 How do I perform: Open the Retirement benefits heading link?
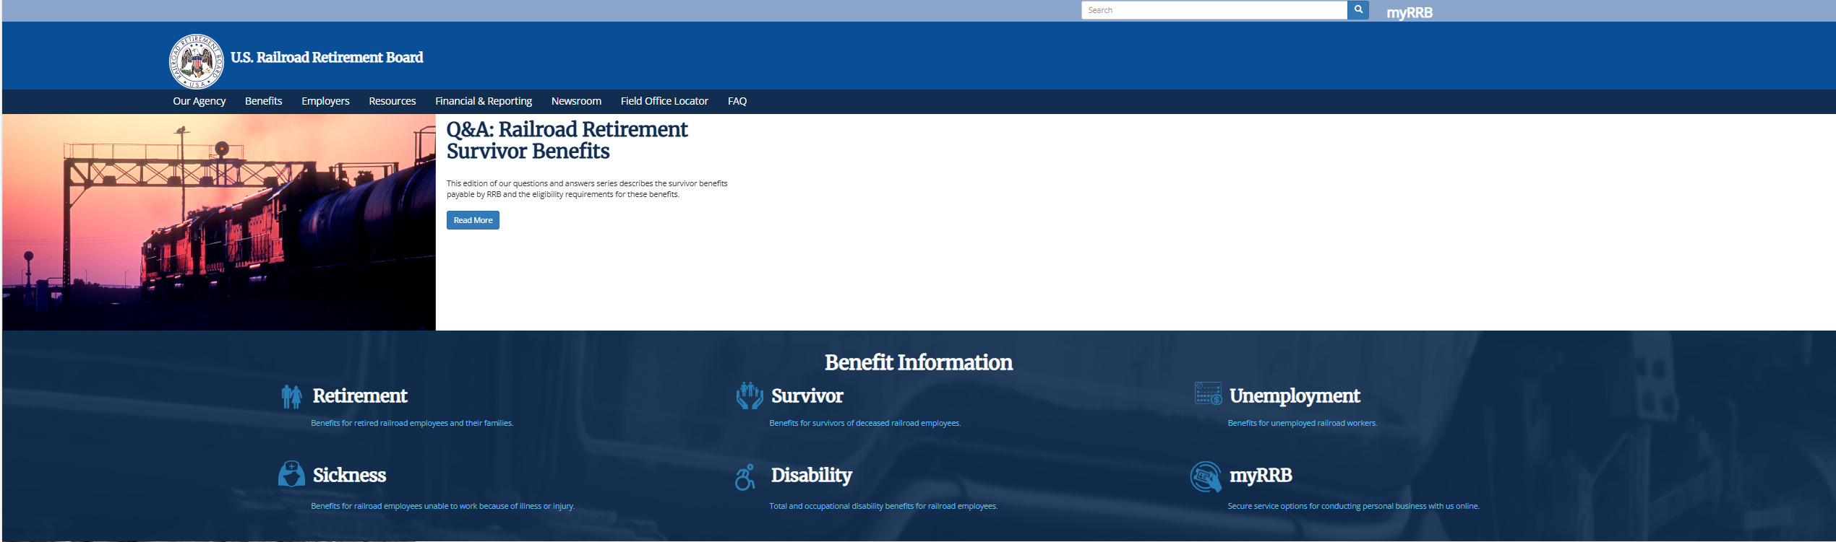pyautogui.click(x=360, y=395)
